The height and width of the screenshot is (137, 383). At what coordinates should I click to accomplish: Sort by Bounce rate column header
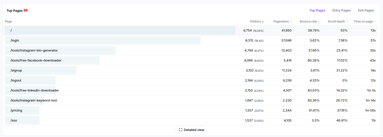308,21
